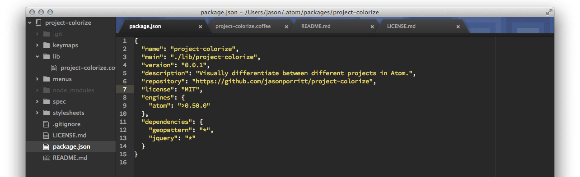Screen dimensions: 580x177
Task: Click the "description" key text
Action: [x=165, y=73]
